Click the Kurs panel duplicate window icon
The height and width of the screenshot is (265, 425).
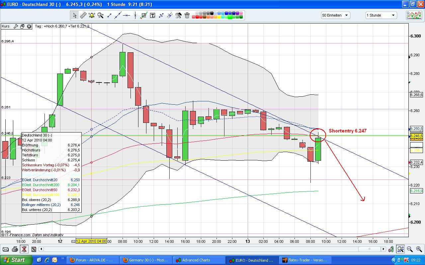(22, 26)
